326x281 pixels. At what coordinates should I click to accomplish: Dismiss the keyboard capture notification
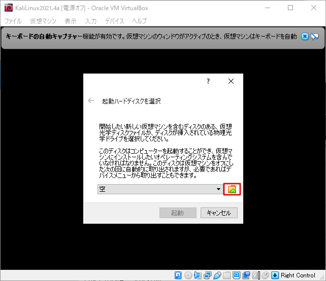(305, 37)
